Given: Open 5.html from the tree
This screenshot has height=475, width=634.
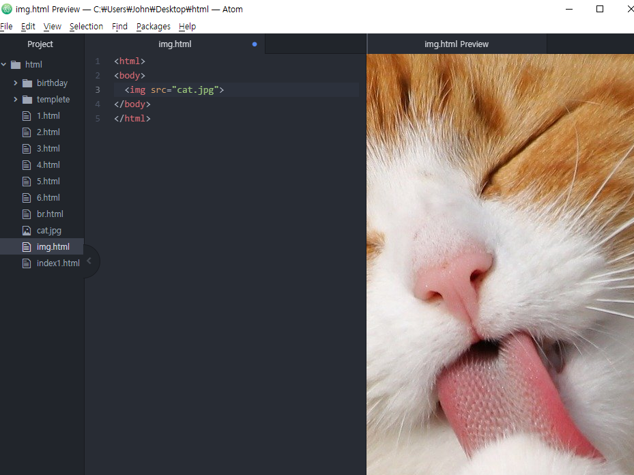Looking at the screenshot, I should pyautogui.click(x=48, y=182).
